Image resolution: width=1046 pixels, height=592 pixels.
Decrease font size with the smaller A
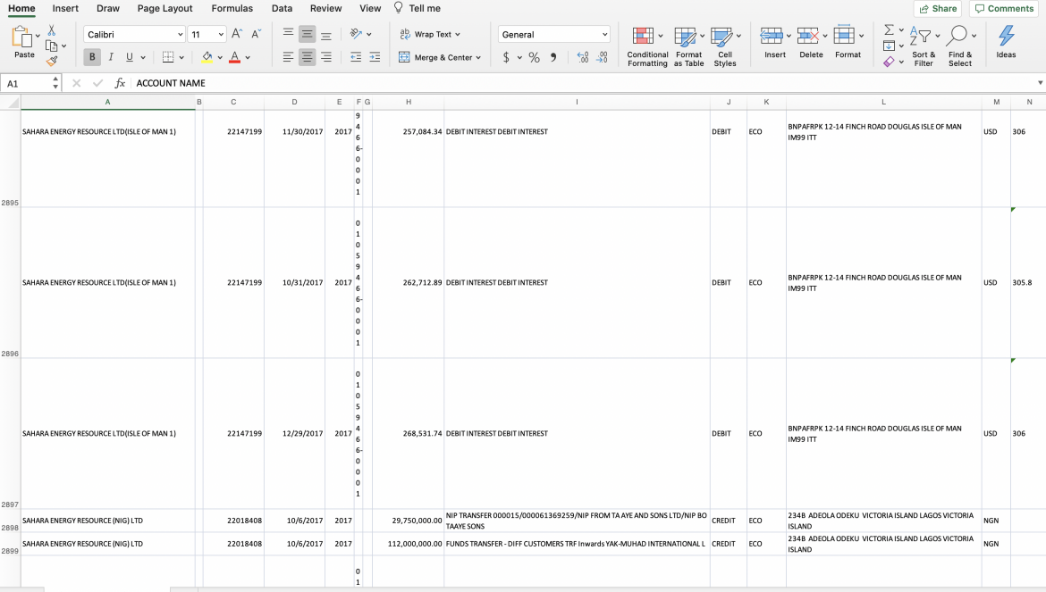pos(257,34)
